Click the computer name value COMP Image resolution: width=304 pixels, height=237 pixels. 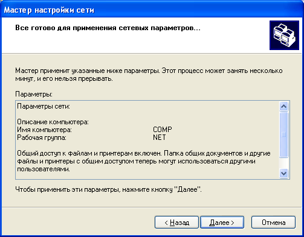163,130
